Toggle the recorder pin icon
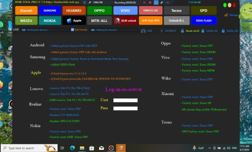The image size is (252, 152). [90, 2]
